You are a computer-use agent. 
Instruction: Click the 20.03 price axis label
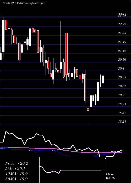[122, 77]
